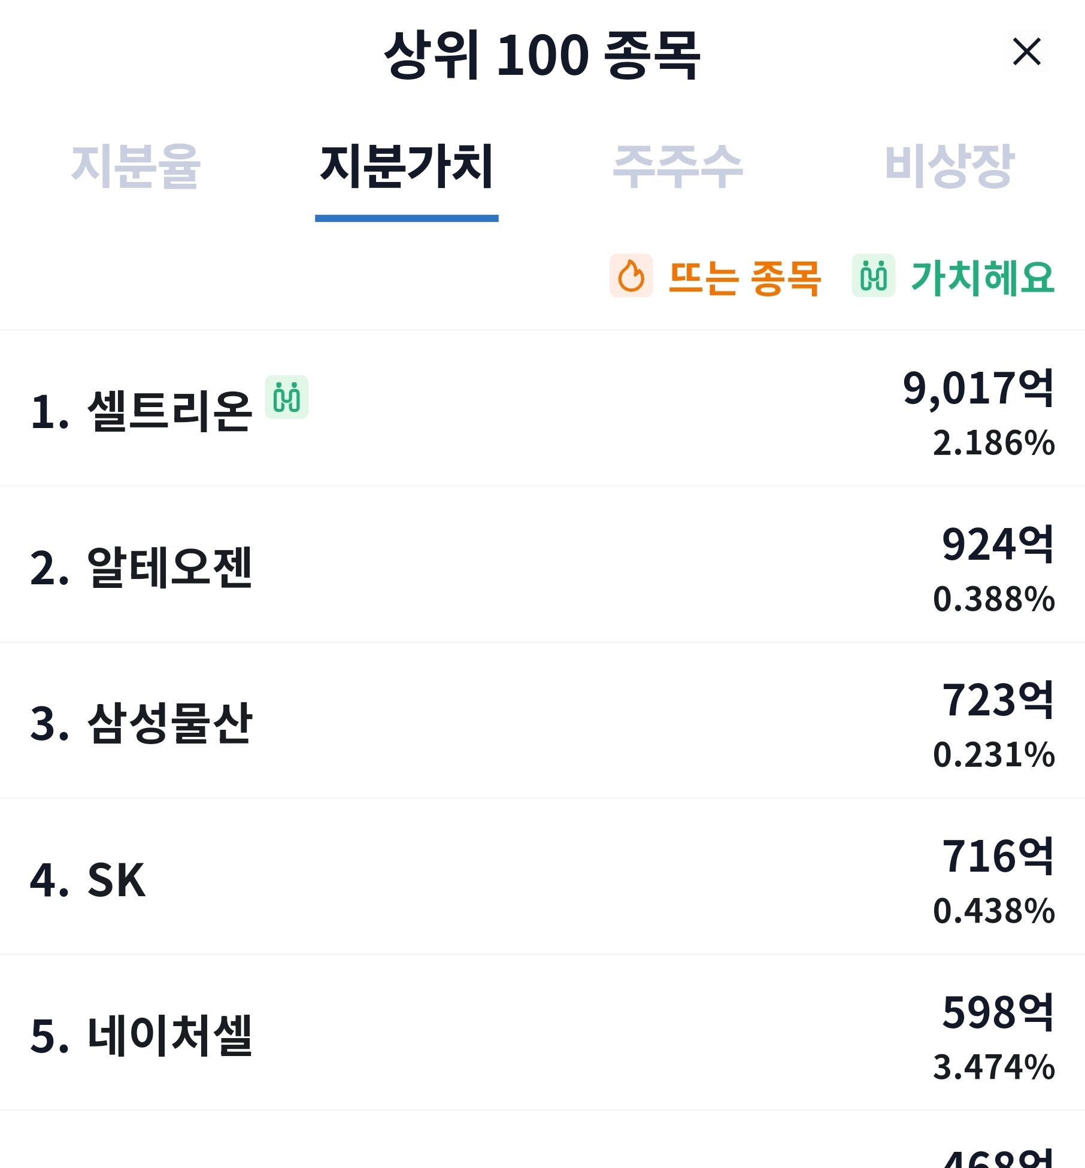Select the 네이처셀 stock row

click(x=542, y=1033)
